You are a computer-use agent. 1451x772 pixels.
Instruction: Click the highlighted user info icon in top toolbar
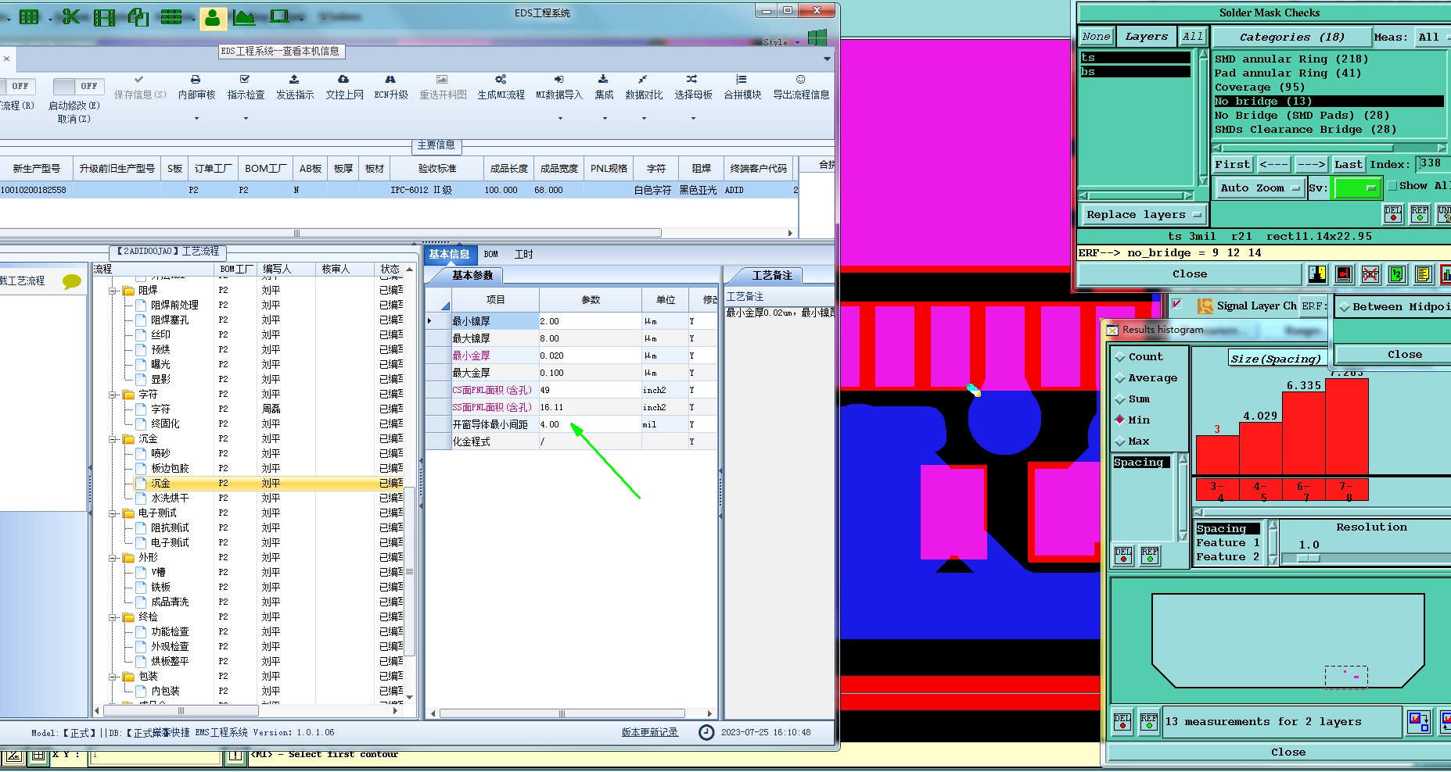coord(212,17)
